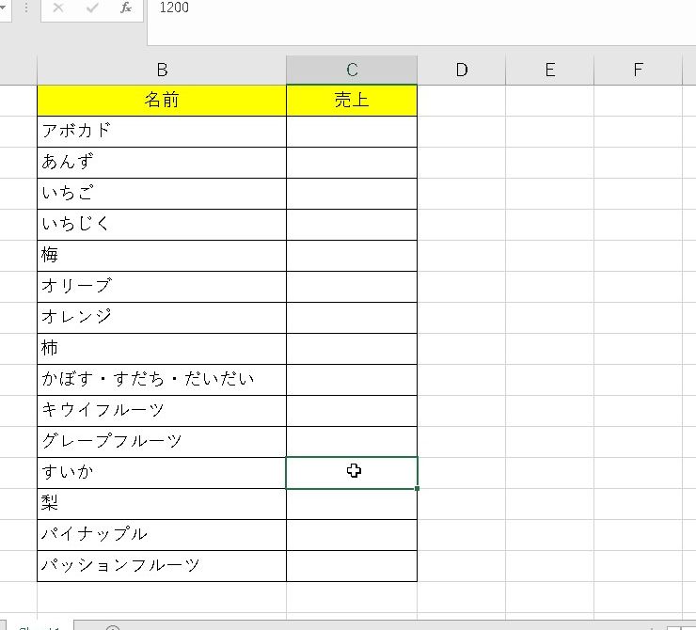Select the オレンジ cell
This screenshot has width=696, height=630.
click(x=162, y=318)
